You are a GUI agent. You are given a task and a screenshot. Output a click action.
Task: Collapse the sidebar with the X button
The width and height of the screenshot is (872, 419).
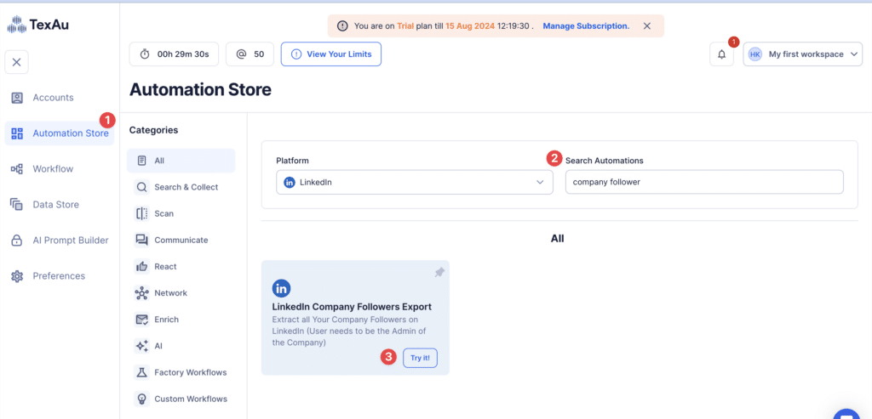pyautogui.click(x=17, y=62)
